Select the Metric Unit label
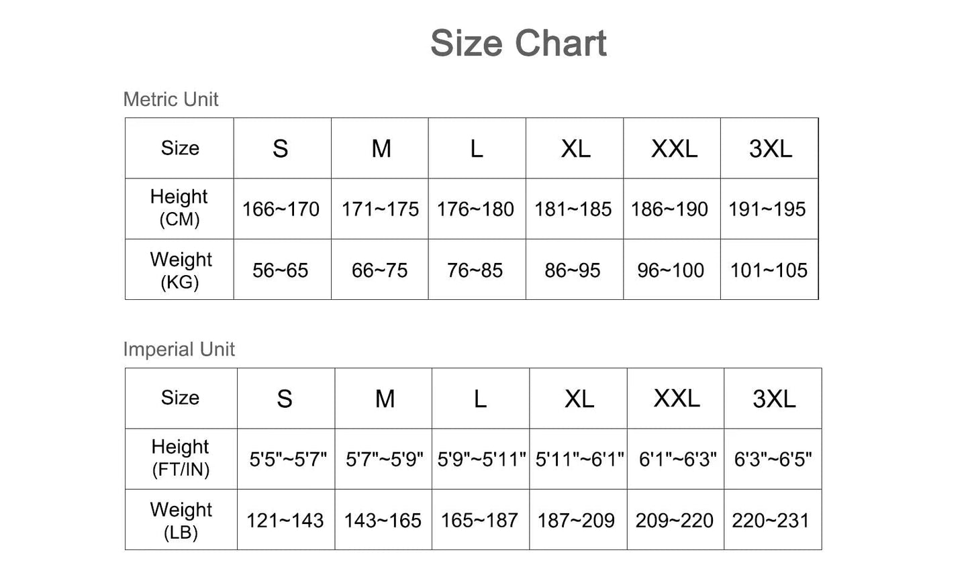 (x=171, y=99)
